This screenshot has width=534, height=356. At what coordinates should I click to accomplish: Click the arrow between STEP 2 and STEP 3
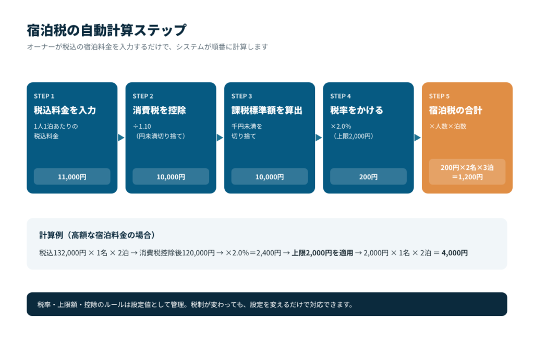click(220, 138)
